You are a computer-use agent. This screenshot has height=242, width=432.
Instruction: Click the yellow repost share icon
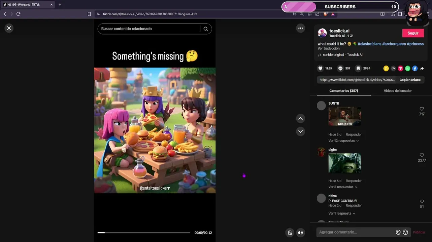point(386,68)
